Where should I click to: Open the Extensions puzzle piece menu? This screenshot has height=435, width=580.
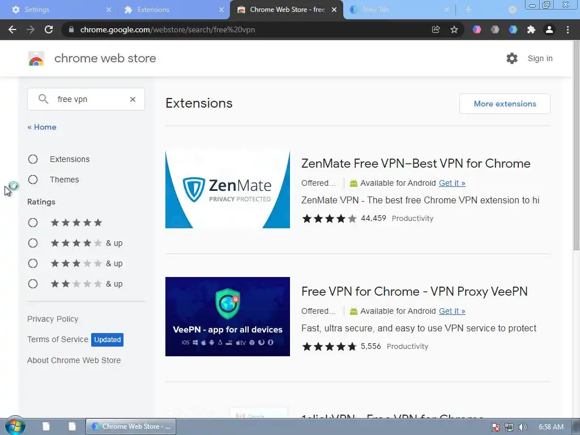tap(531, 29)
